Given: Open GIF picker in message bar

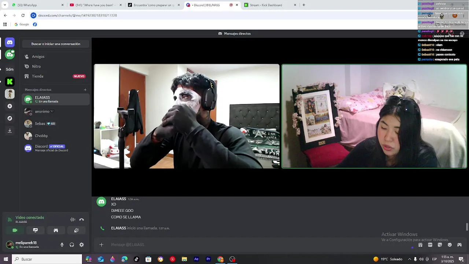Looking at the screenshot, I should coord(430,245).
